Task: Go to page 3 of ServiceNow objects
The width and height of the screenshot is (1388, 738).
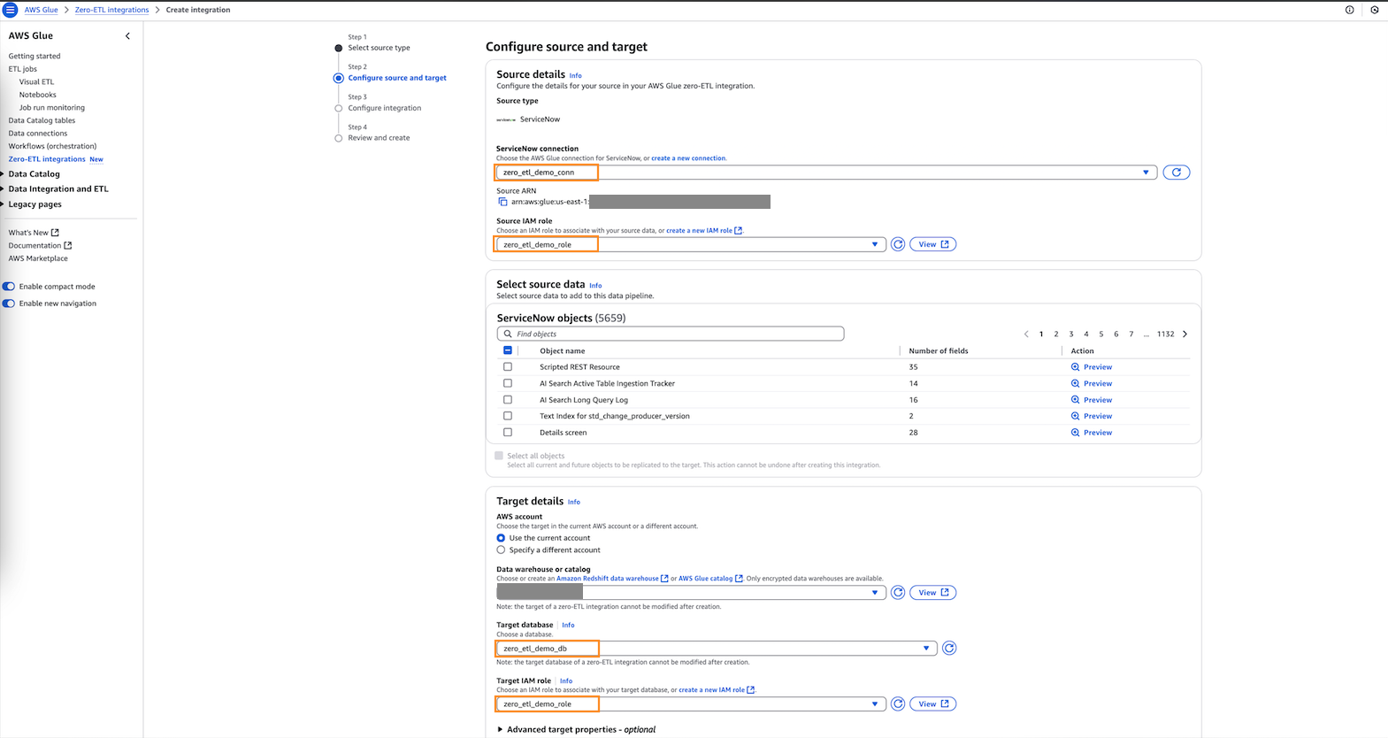Action: pos(1071,334)
